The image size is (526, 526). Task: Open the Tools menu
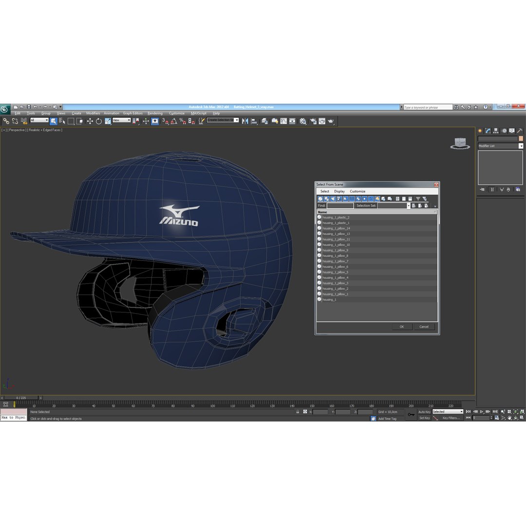pos(31,113)
